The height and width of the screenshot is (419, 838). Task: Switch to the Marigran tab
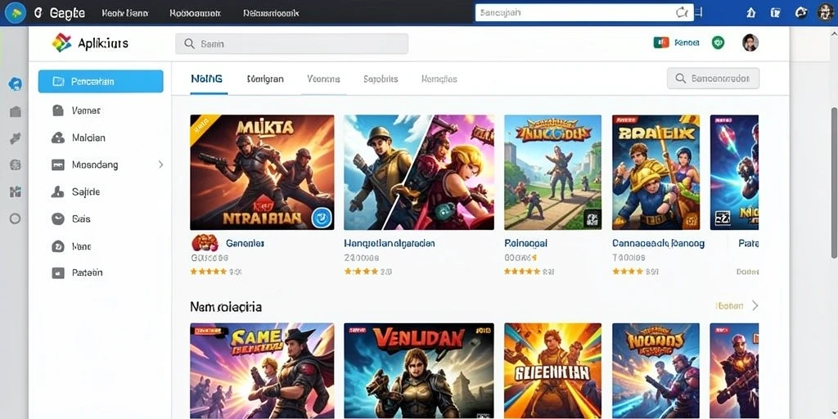tap(266, 79)
